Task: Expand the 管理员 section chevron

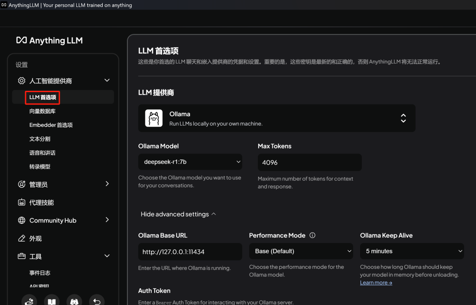Action: tap(107, 184)
